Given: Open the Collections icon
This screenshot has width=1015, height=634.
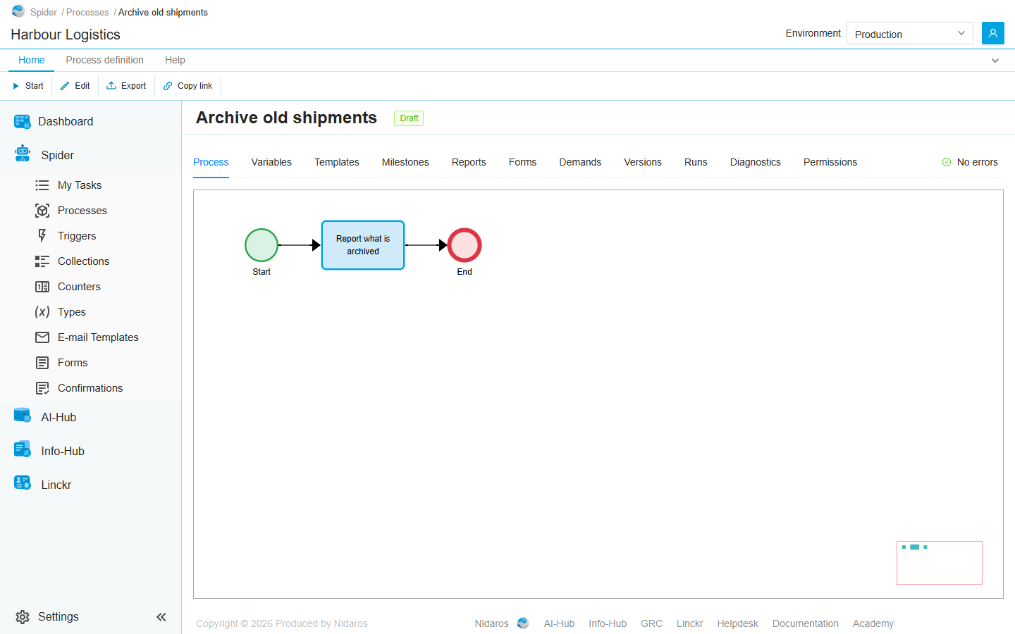Looking at the screenshot, I should [42, 261].
